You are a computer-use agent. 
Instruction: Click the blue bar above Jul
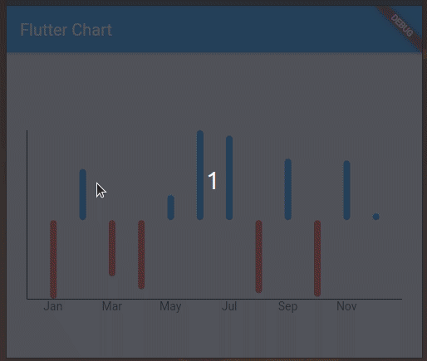(x=229, y=178)
